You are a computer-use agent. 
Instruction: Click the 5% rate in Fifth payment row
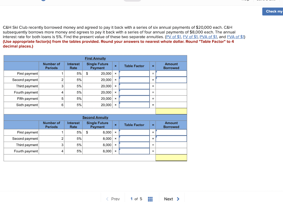tap(79, 99)
